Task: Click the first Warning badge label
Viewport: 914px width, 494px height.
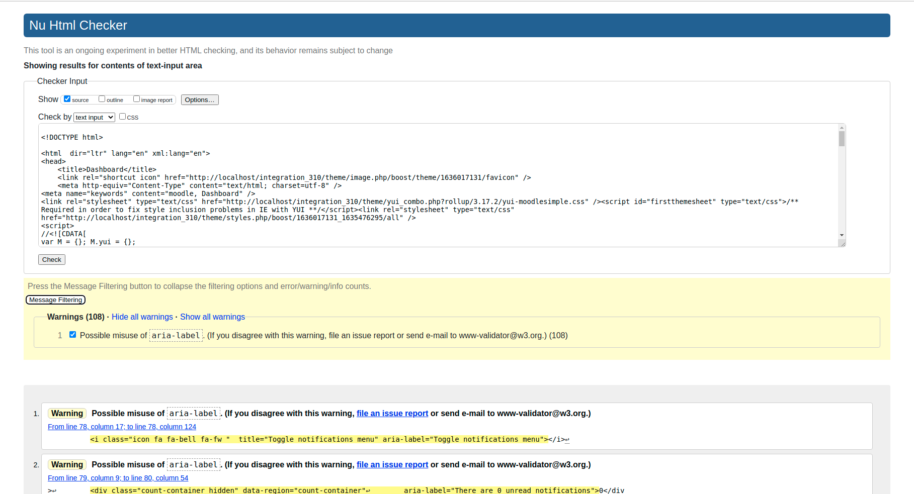Action: 67,414
